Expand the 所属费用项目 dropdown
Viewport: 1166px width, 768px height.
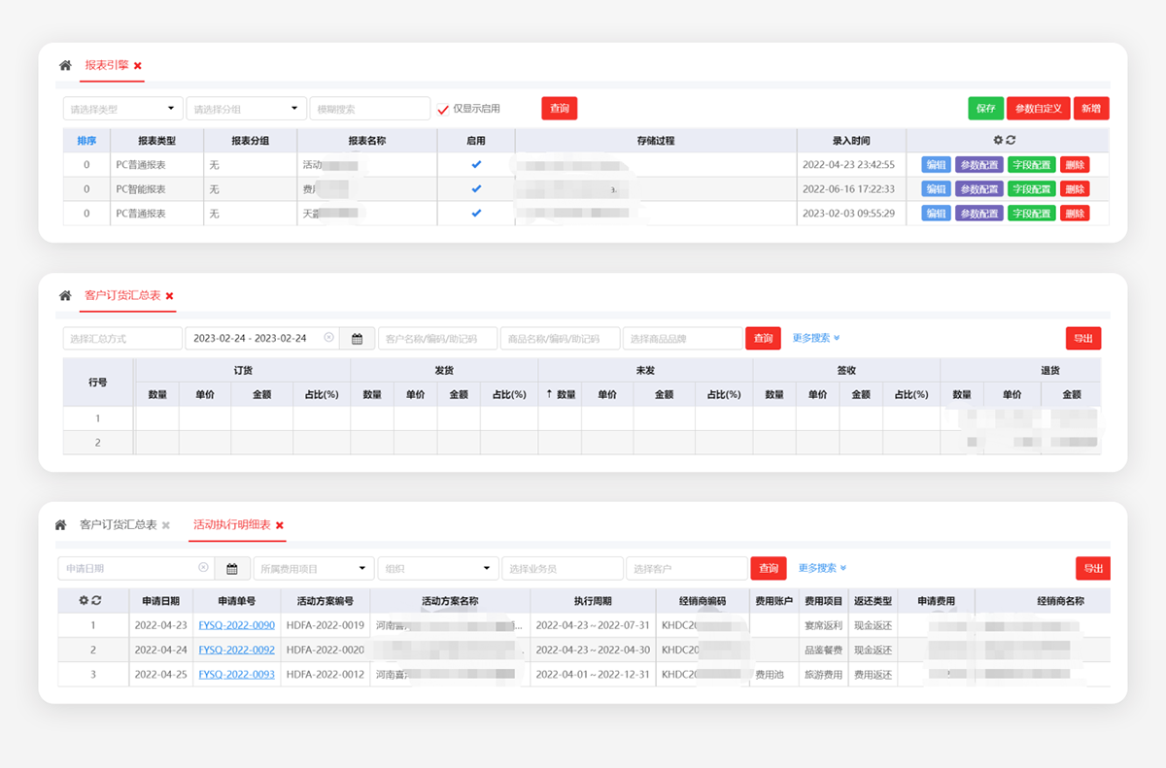pyautogui.click(x=313, y=569)
